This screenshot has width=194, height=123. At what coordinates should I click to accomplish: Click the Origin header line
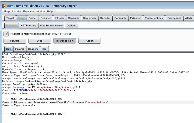[23, 66]
